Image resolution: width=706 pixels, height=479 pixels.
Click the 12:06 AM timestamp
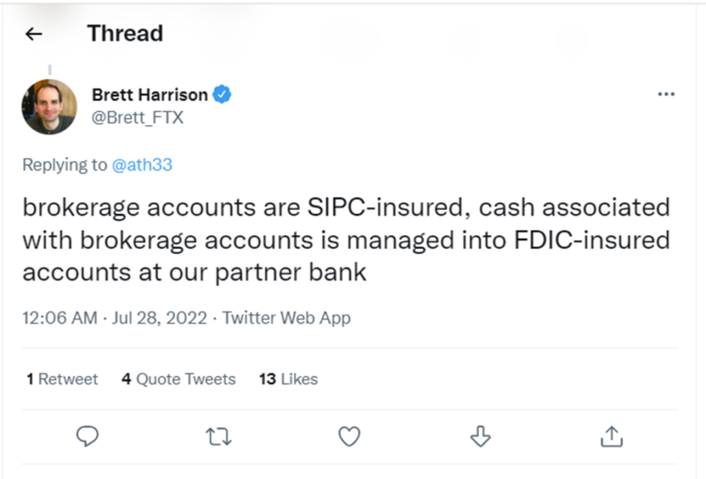coord(60,318)
